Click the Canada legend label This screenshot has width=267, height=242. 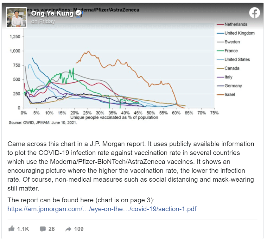pyautogui.click(x=232, y=68)
